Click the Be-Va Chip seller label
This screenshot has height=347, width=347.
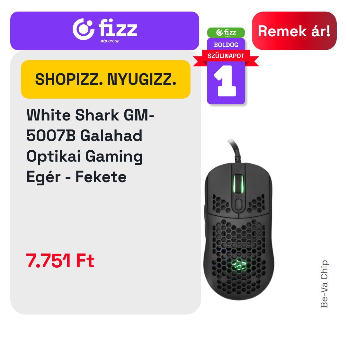coord(324,284)
